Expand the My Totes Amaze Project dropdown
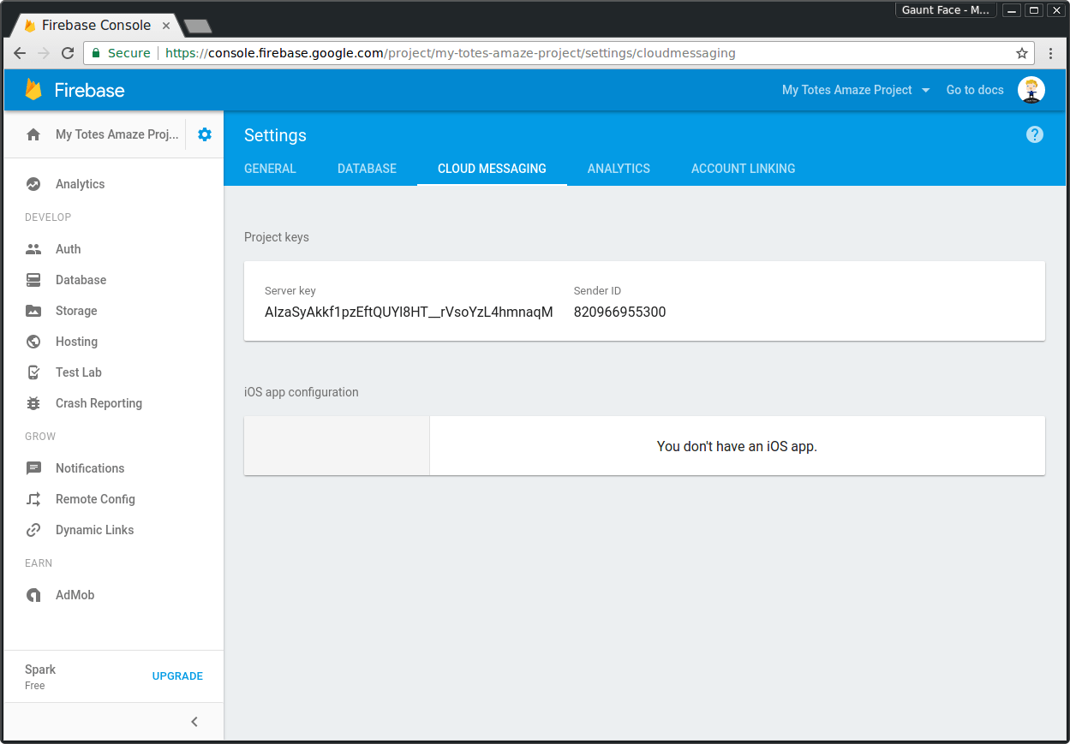 point(854,89)
